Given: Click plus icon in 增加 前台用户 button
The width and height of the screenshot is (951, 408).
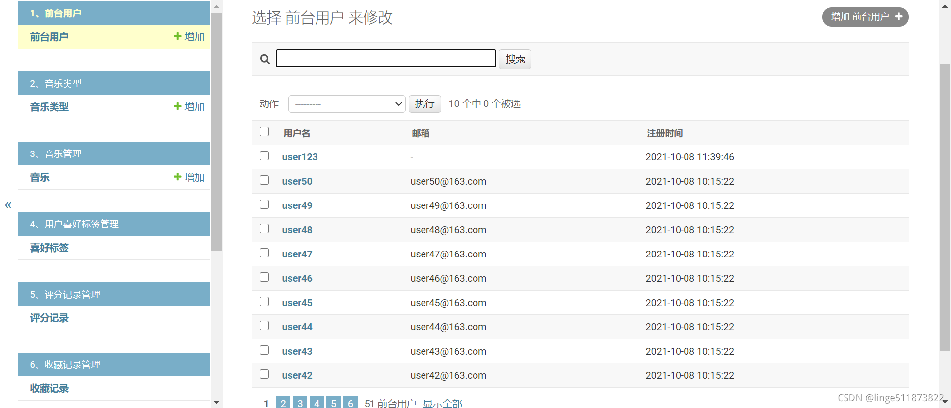Looking at the screenshot, I should point(899,17).
